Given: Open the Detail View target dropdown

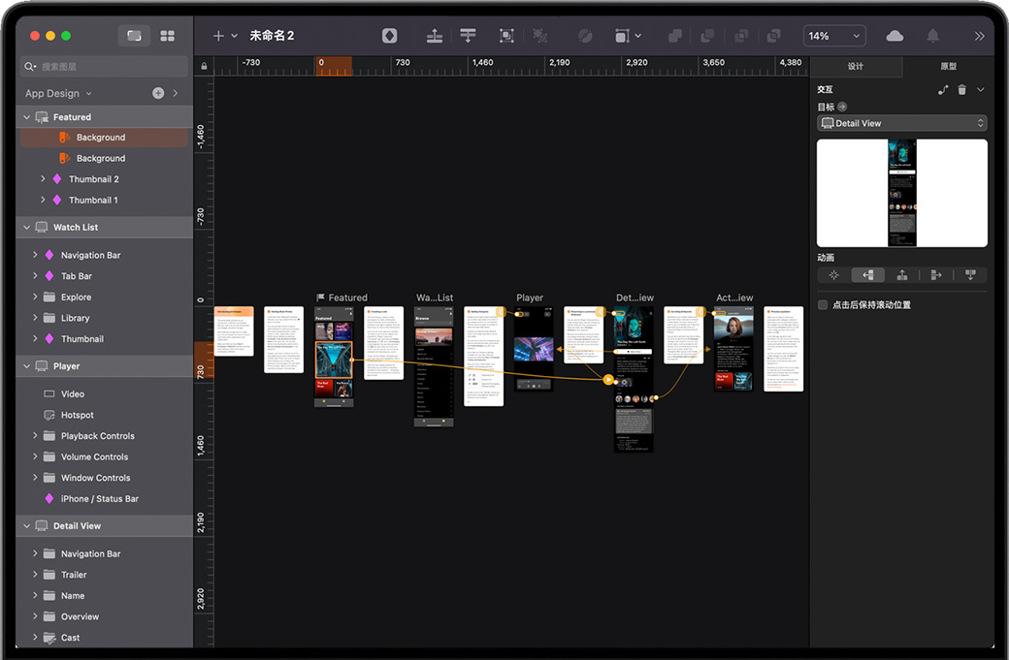Looking at the screenshot, I should tap(902, 123).
